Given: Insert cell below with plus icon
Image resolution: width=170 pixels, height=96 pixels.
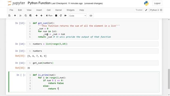Looking at the screenshot, I should tap(15, 15).
